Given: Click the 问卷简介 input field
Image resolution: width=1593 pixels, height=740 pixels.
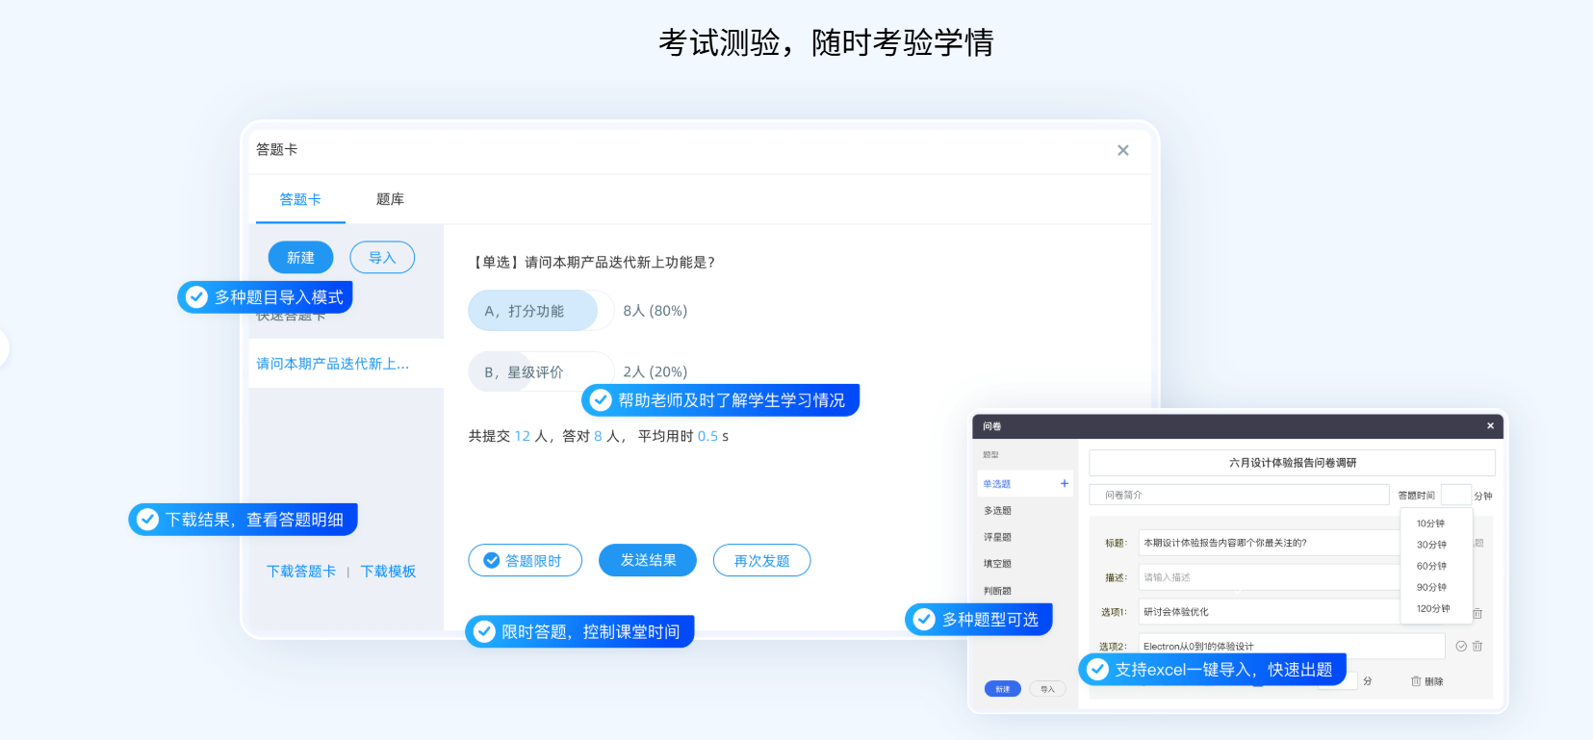Looking at the screenshot, I should point(1239,495).
